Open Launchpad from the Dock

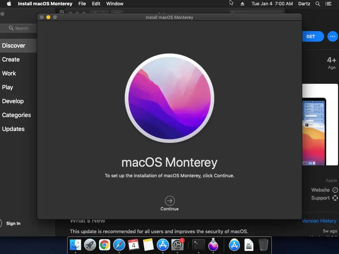[90, 245]
